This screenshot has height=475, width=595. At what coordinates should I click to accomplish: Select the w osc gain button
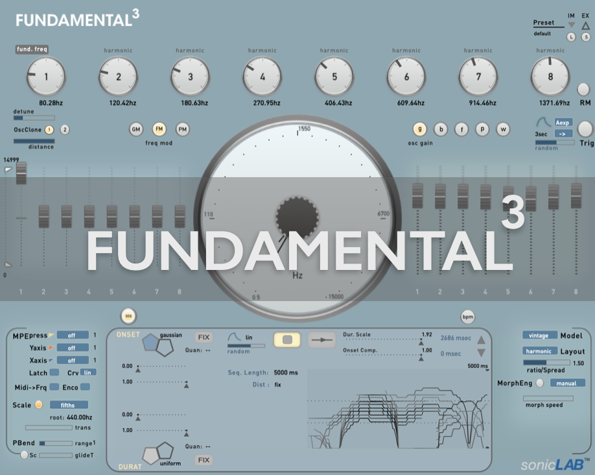[503, 129]
